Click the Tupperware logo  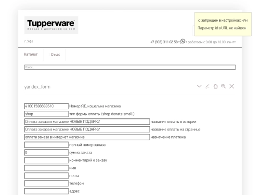[x=51, y=25]
